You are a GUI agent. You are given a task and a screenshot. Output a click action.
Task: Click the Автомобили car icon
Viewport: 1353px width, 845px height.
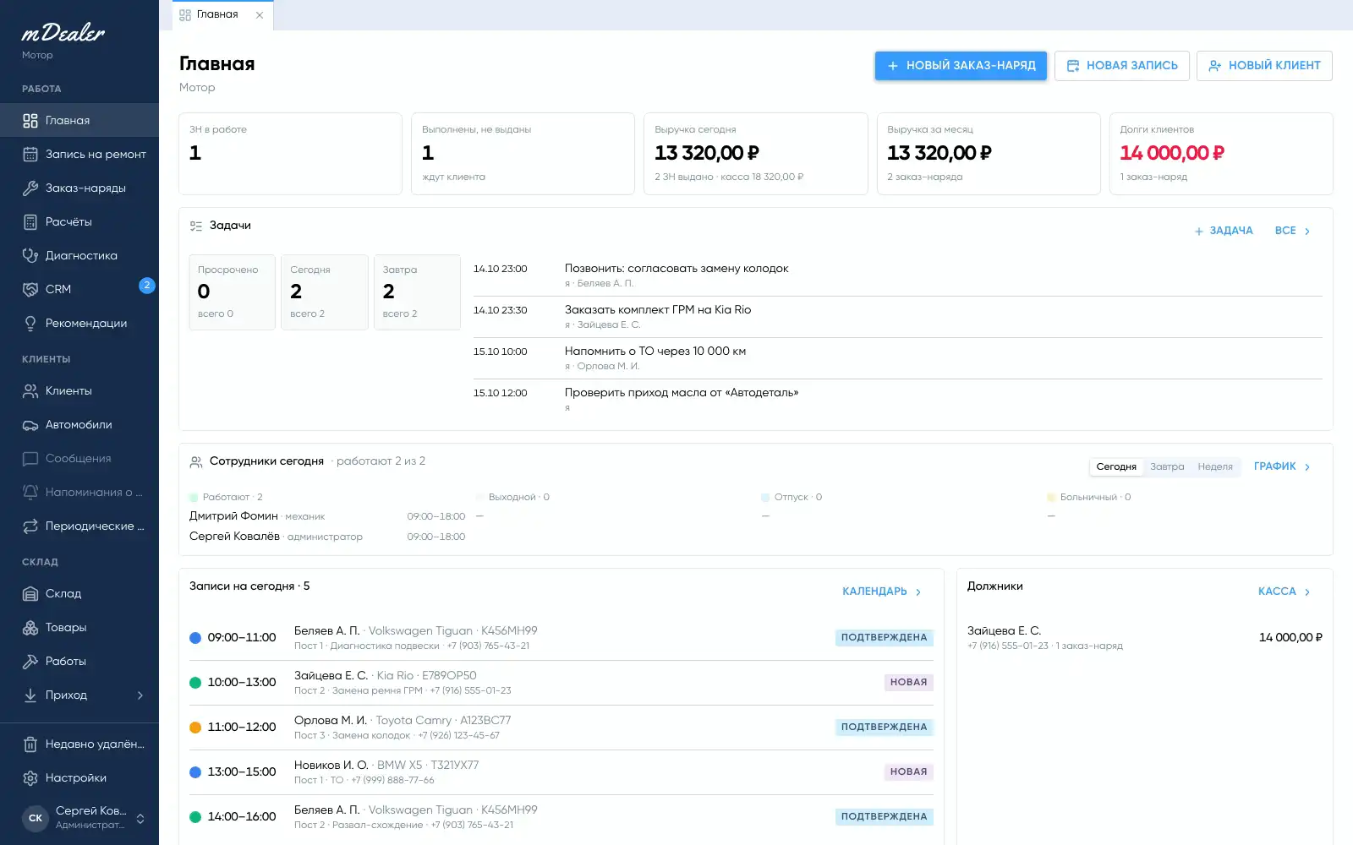point(30,424)
